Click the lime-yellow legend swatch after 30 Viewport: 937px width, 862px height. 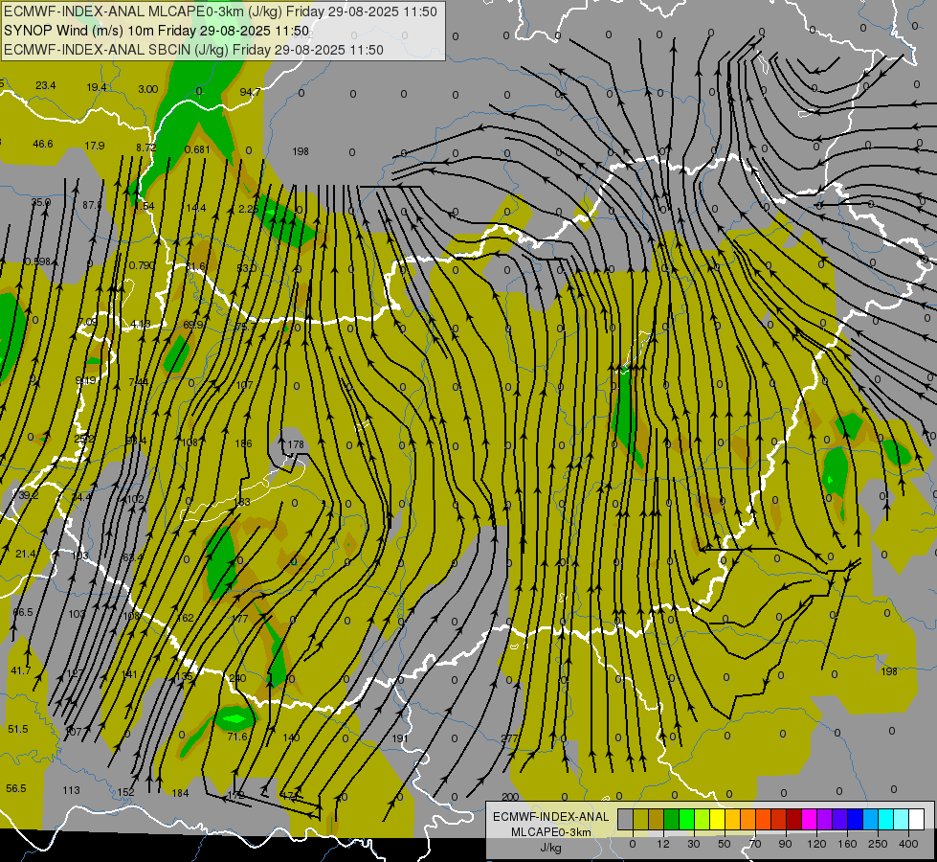703,820
